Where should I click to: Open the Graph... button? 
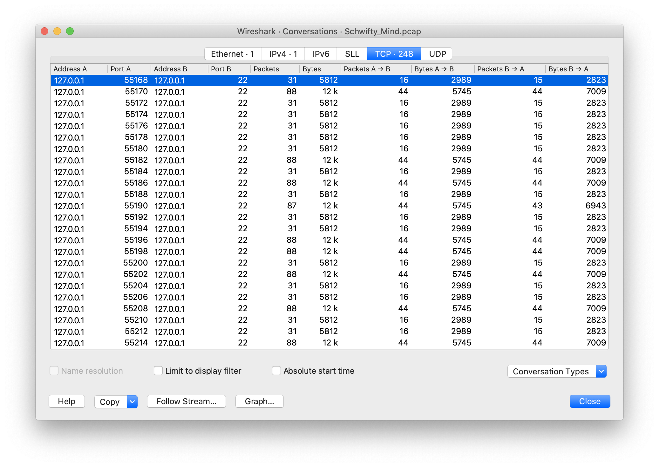click(x=259, y=401)
